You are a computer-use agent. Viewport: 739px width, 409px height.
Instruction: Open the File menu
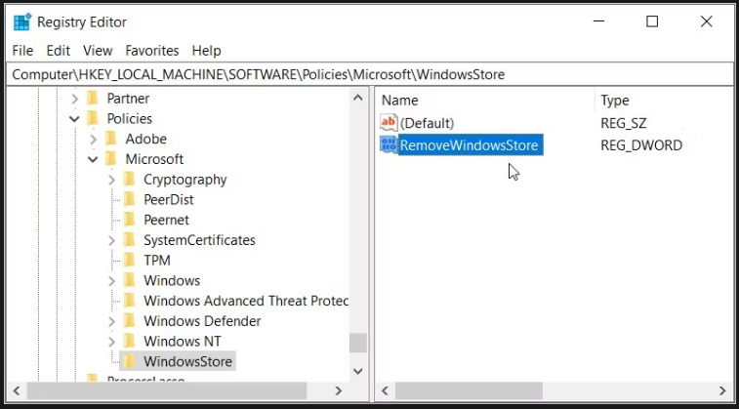(22, 51)
